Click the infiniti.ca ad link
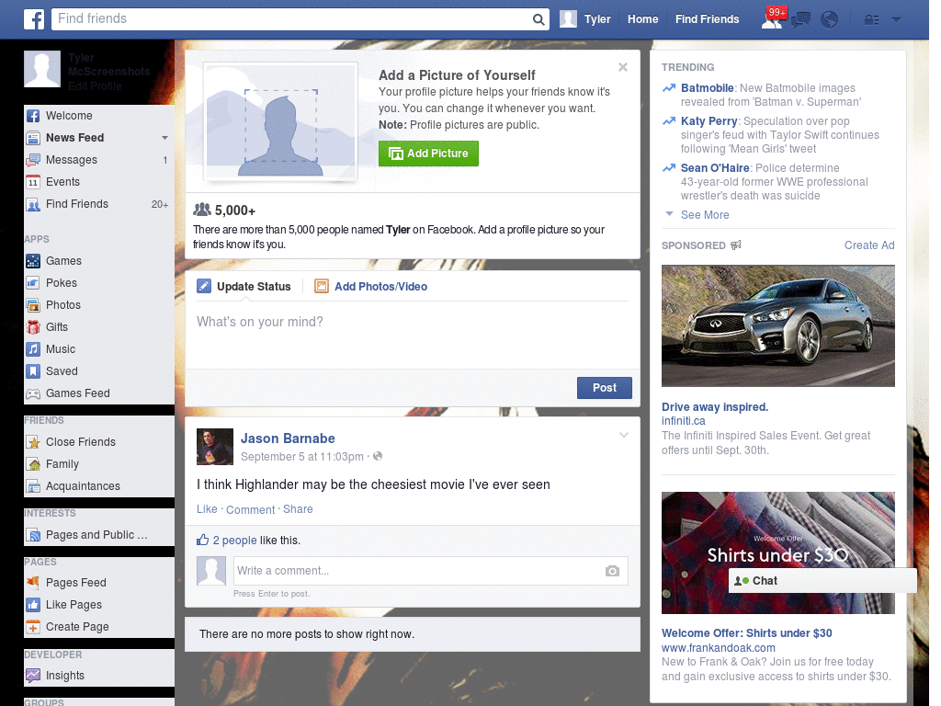Viewport: 941px width, 706px height. tap(683, 421)
